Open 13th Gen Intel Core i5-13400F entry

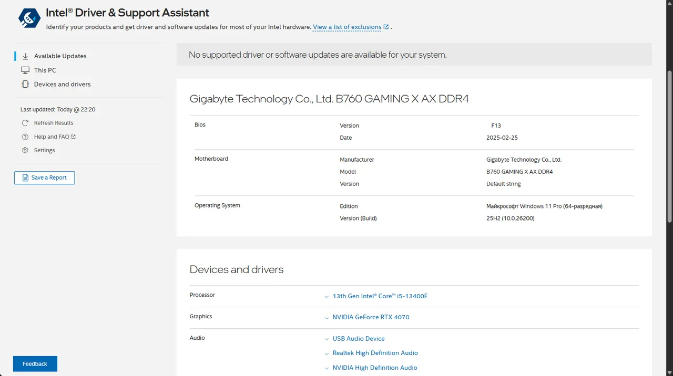[x=380, y=296]
